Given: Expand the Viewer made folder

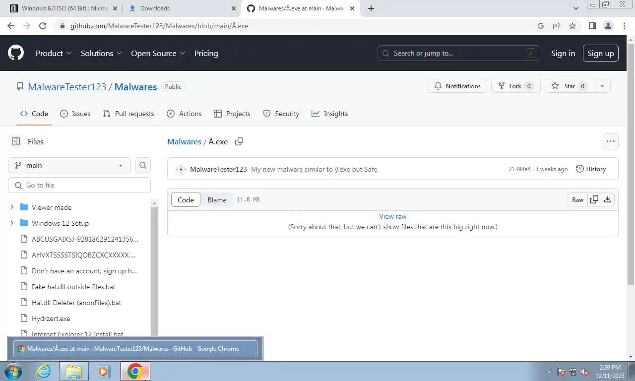Looking at the screenshot, I should click(x=12, y=207).
